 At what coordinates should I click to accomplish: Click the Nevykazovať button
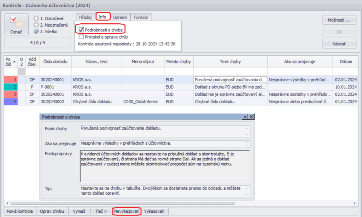click(x=127, y=211)
